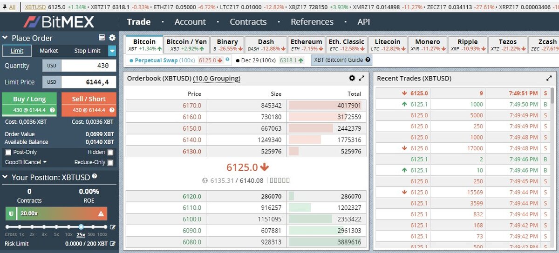Click the 6120.0 bid price row

pyautogui.click(x=246, y=196)
